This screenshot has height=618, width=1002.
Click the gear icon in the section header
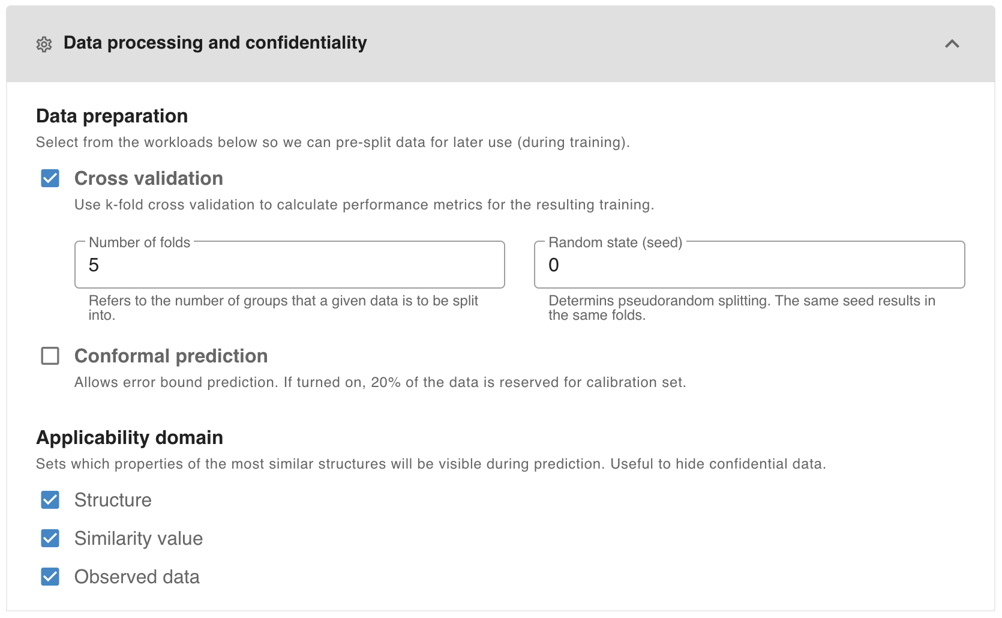coord(44,44)
